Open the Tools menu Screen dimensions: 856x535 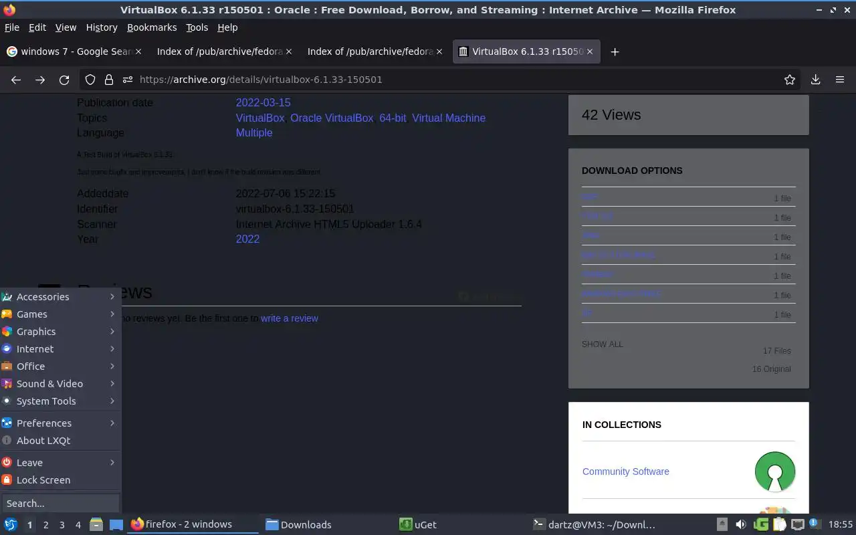coord(197,27)
